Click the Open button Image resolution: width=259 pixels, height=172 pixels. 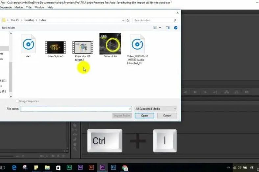pos(145,116)
